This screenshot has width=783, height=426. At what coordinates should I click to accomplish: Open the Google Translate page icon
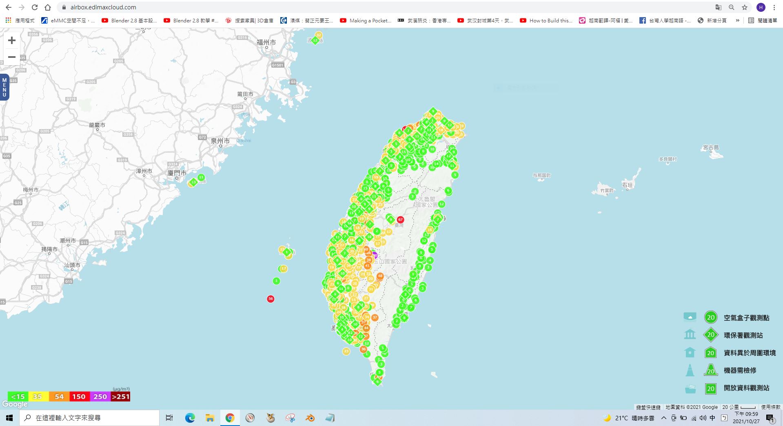719,7
